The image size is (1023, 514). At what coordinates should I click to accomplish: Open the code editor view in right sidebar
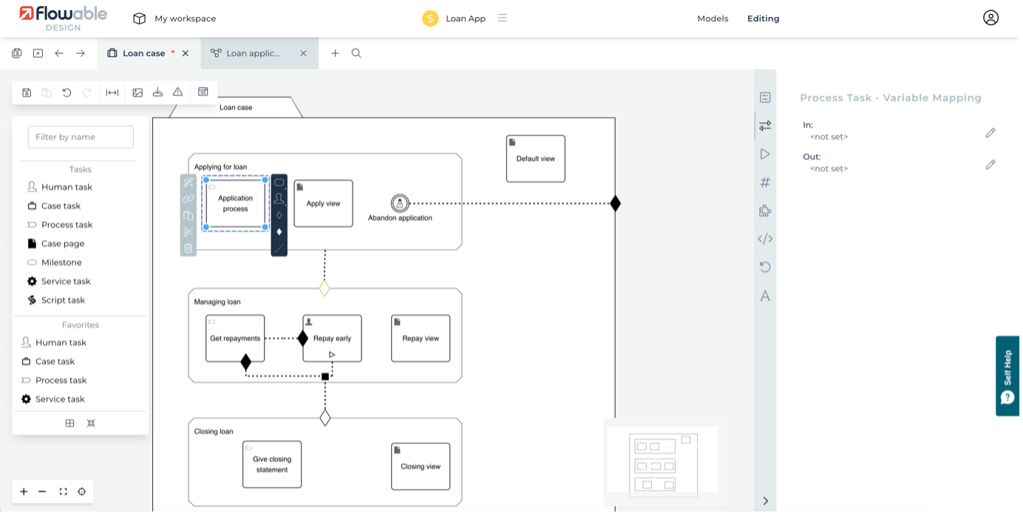pyautogui.click(x=765, y=239)
